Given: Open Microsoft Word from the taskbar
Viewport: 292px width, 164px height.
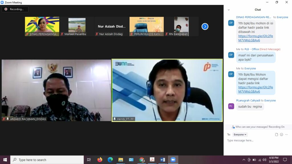Looking at the screenshot, I should click(163, 160).
